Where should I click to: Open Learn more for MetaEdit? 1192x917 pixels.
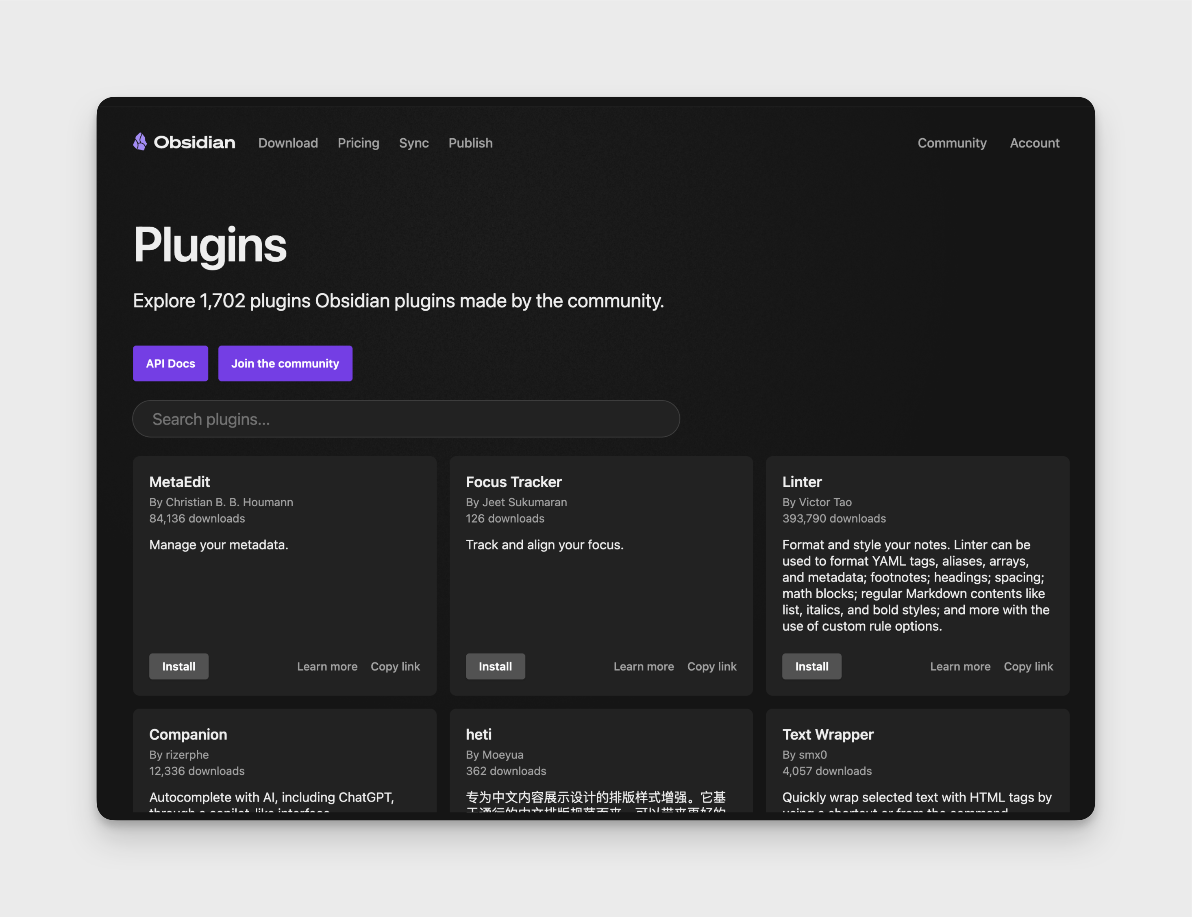tap(327, 667)
